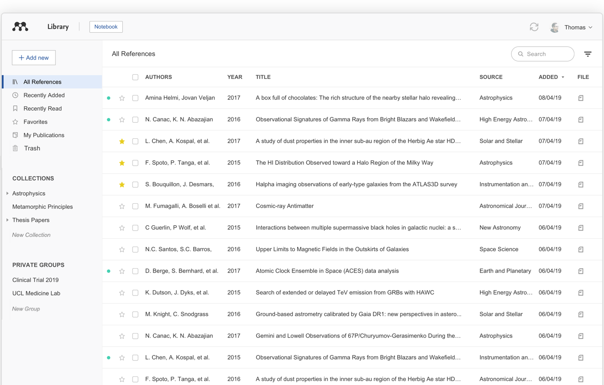Expand the Thesis Papers collection
The height and width of the screenshot is (385, 604).
6,220
